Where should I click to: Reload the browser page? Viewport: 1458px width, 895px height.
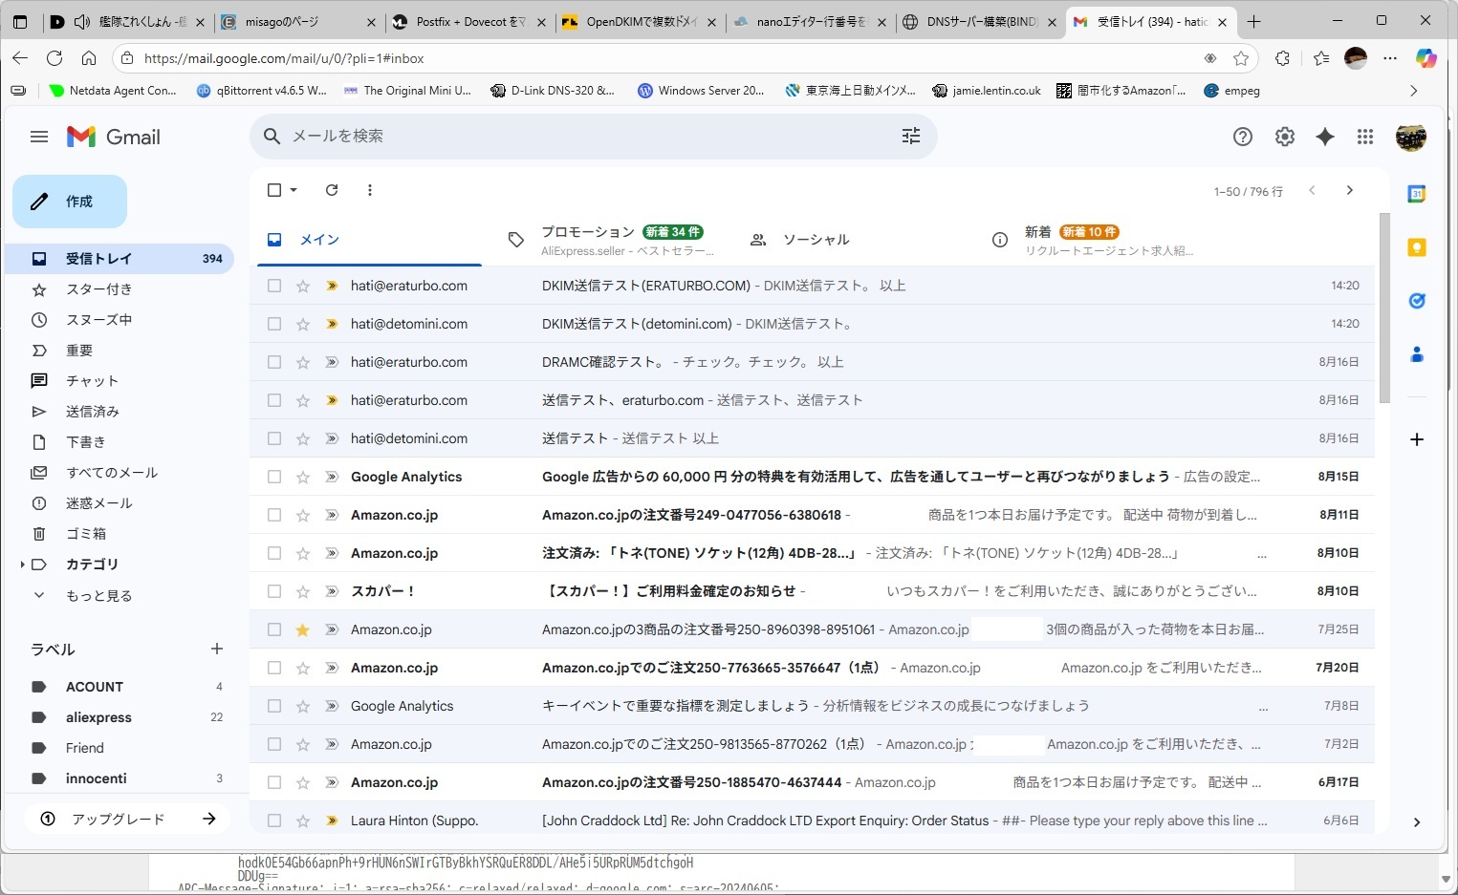pos(54,58)
